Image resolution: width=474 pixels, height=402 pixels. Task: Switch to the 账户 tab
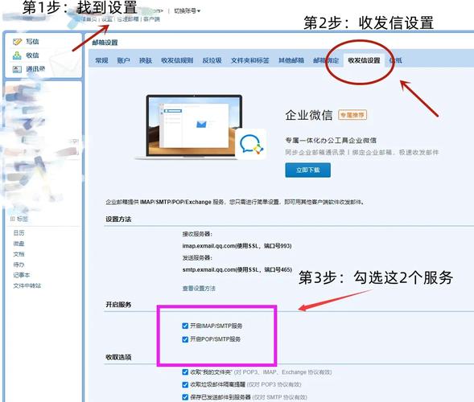click(123, 60)
